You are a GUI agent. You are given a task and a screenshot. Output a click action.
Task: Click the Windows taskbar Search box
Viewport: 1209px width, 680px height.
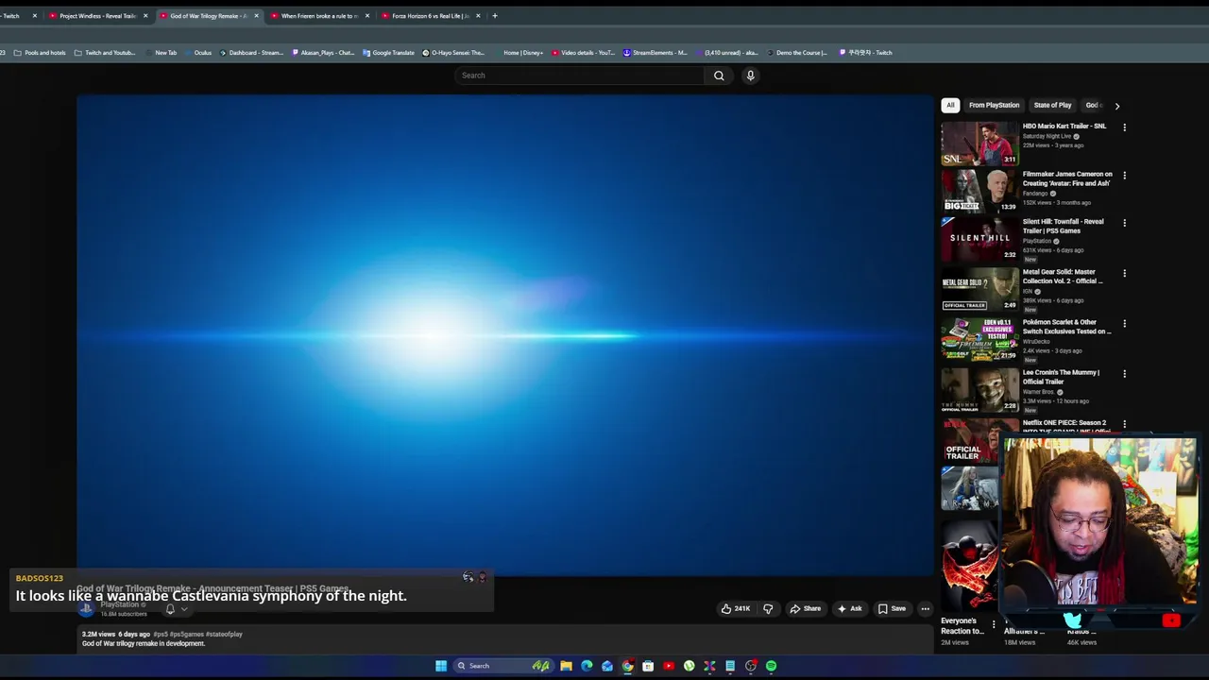[x=501, y=666]
